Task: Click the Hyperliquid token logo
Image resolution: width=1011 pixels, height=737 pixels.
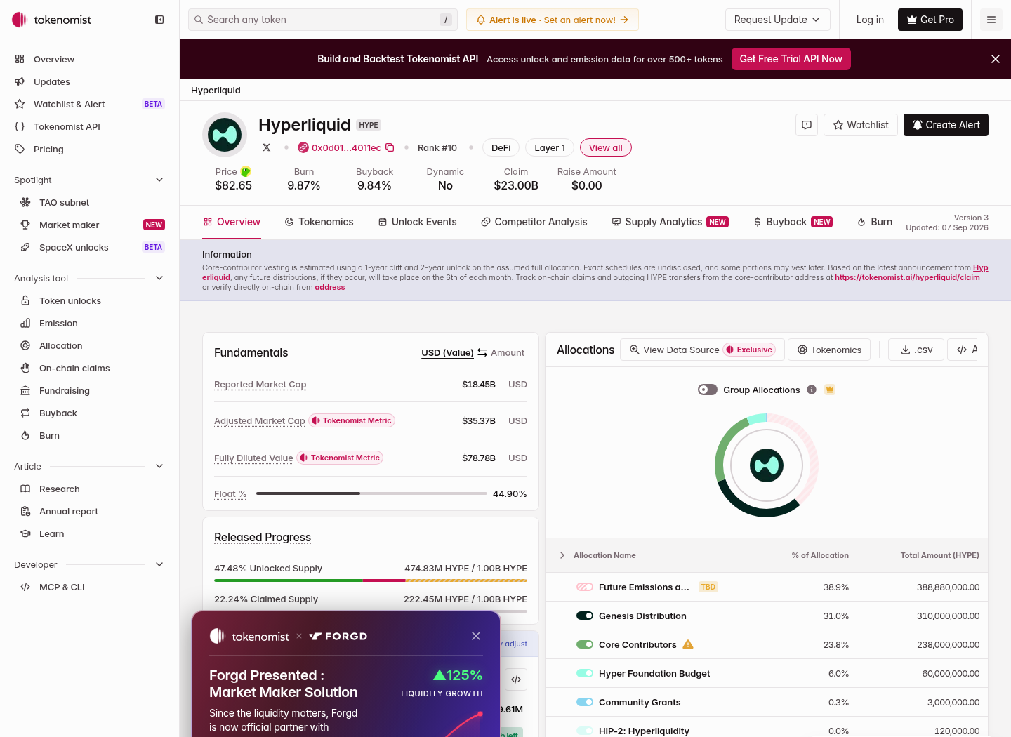Action: coord(225,135)
